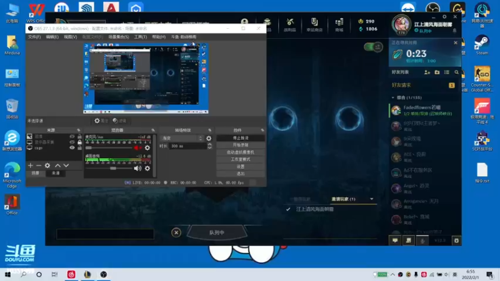Open source properties gear below the sources list
The width and height of the screenshot is (500, 281).
[47, 165]
